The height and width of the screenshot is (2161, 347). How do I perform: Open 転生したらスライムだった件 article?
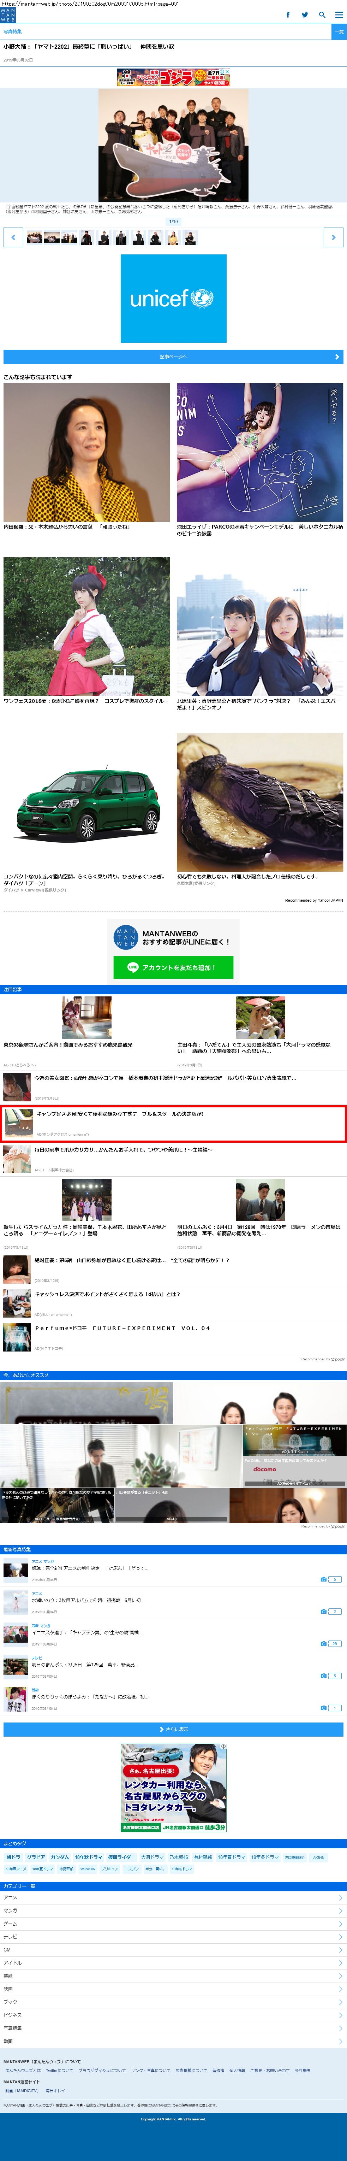85,1230
